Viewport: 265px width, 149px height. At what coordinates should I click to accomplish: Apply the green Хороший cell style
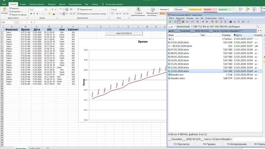coord(224,10)
